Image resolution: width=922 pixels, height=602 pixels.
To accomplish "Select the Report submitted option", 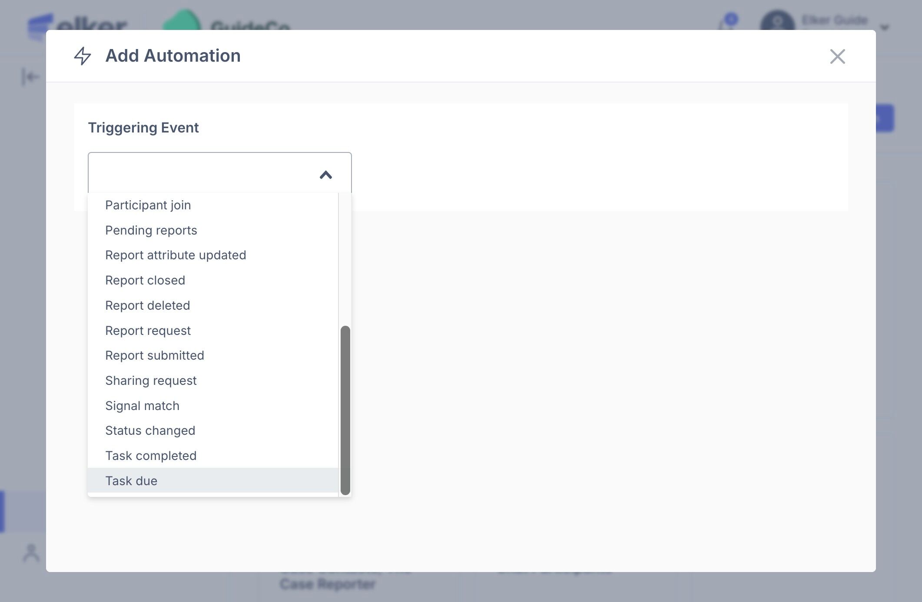I will 154,355.
